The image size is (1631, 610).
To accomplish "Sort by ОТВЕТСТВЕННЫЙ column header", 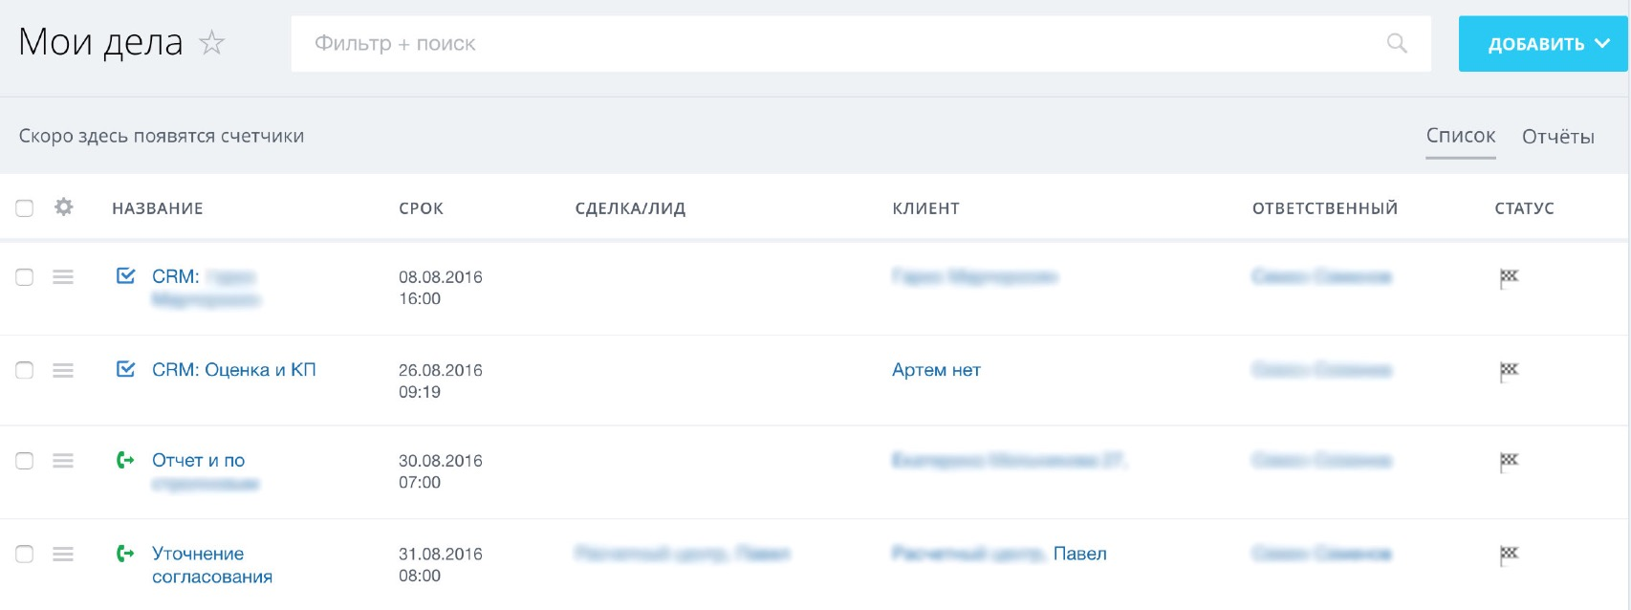I will pos(1325,208).
